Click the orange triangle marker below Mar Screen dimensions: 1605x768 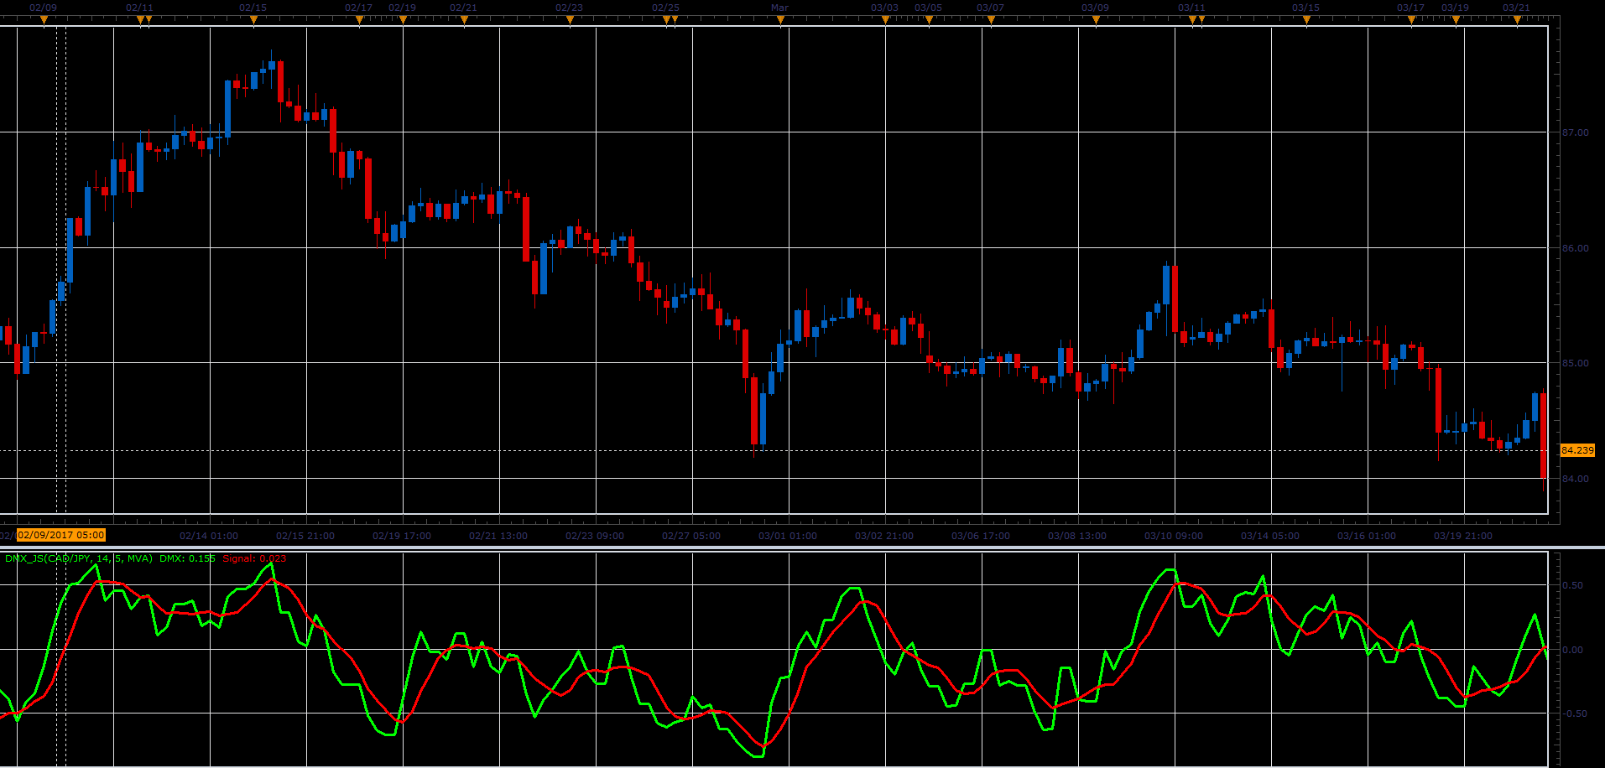tap(780, 21)
